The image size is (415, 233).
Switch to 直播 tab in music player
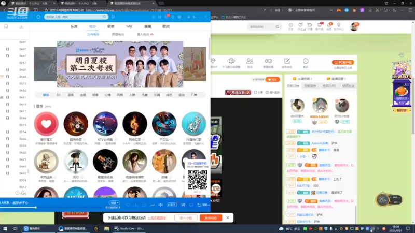click(x=147, y=26)
